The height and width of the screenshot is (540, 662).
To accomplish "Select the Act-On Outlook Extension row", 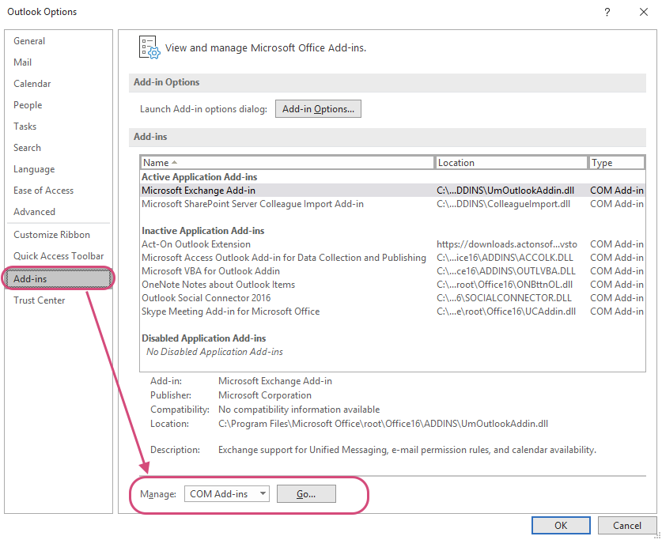I will [x=392, y=244].
